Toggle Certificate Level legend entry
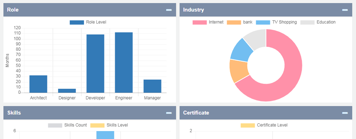Screen dimensions: 356x139 (264, 125)
